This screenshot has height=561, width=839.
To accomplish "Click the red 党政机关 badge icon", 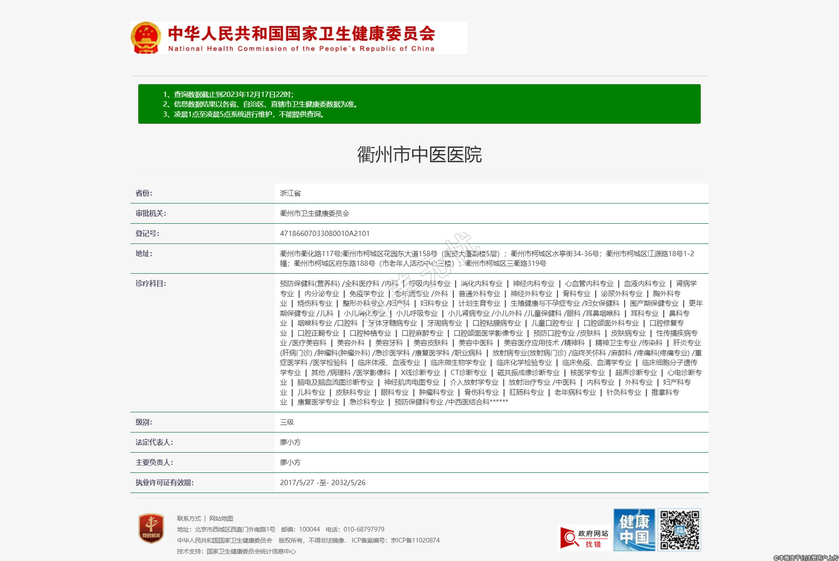I will pos(151,528).
